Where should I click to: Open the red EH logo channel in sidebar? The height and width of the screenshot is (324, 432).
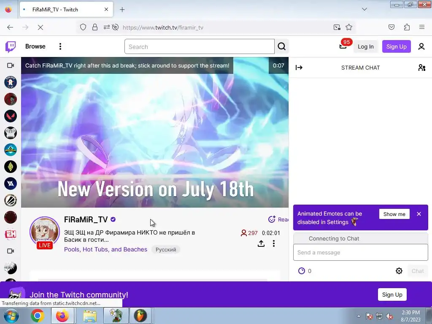point(11,235)
